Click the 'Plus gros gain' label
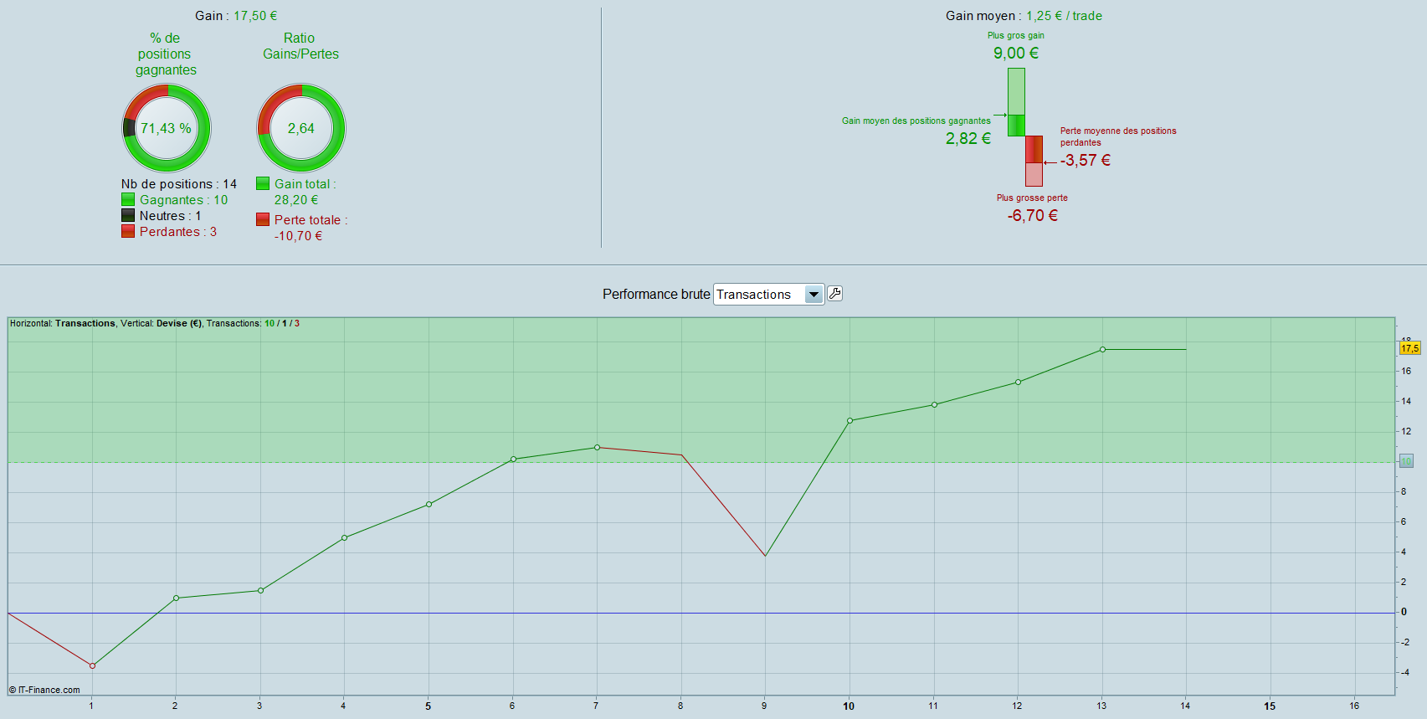Image resolution: width=1427 pixels, height=719 pixels. click(x=1016, y=36)
